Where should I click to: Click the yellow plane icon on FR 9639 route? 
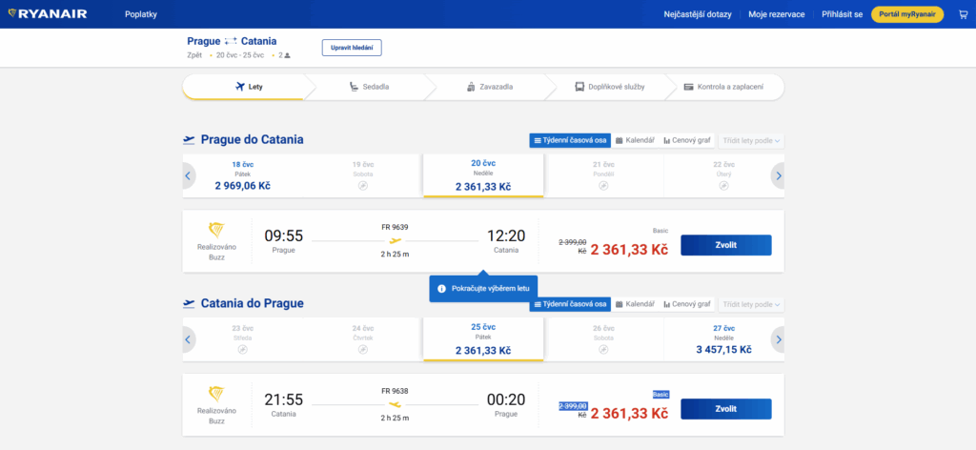(396, 240)
